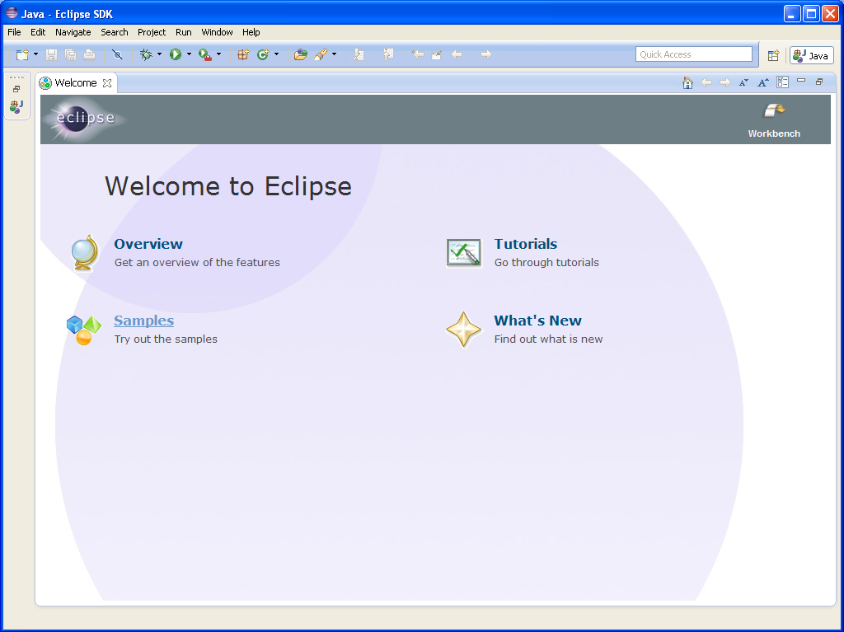Click the Java icon in the left trim bar
The height and width of the screenshot is (632, 844).
pos(16,106)
